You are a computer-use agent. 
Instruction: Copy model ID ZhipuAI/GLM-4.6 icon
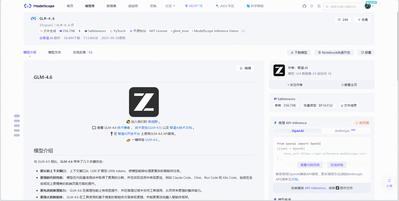pos(72,25)
